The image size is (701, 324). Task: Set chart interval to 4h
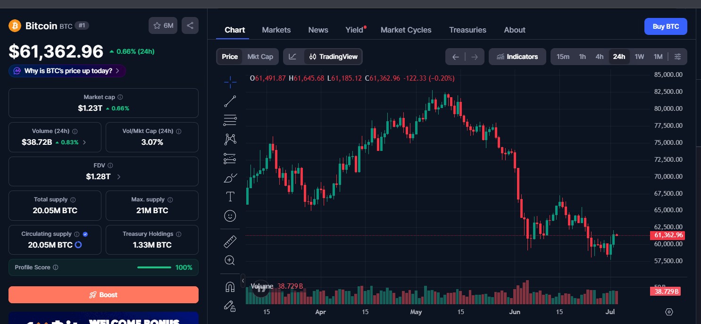coord(600,57)
